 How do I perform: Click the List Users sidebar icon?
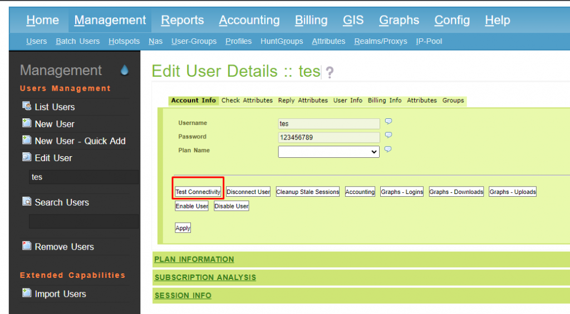27,106
